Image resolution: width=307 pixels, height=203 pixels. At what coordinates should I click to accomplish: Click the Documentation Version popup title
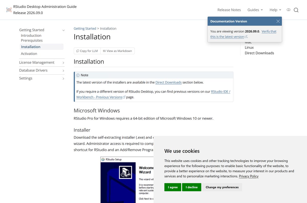pos(229,21)
